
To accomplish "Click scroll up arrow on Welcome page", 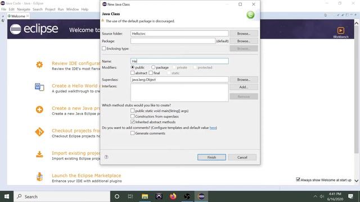I will [356, 23].
